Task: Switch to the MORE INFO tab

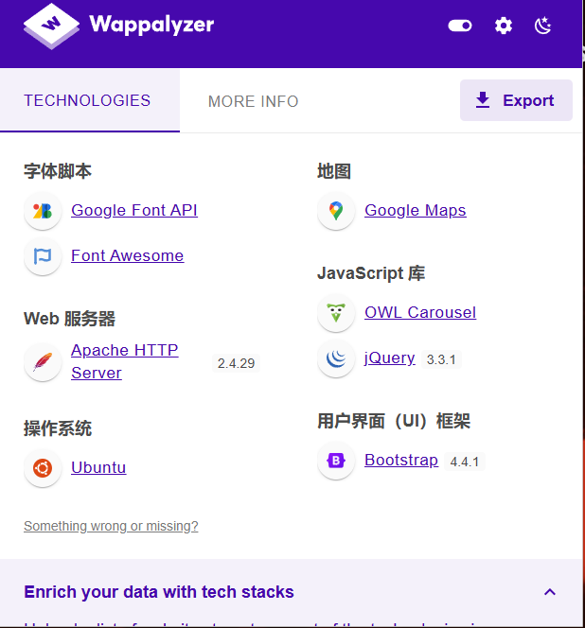Action: tap(254, 101)
